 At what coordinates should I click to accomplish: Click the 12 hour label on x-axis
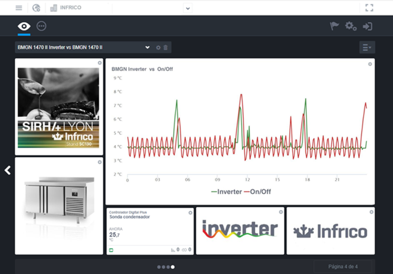[247, 179]
